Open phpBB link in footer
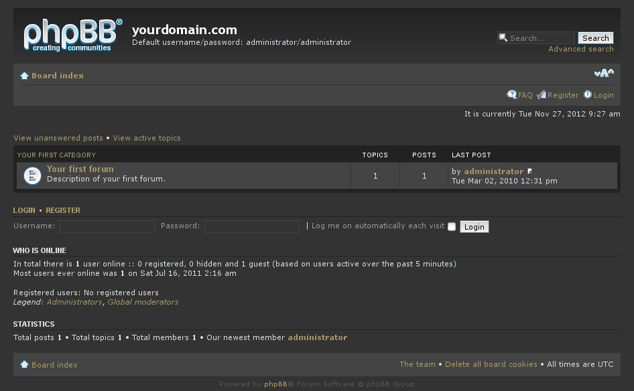Image resolution: width=634 pixels, height=391 pixels. point(275,384)
